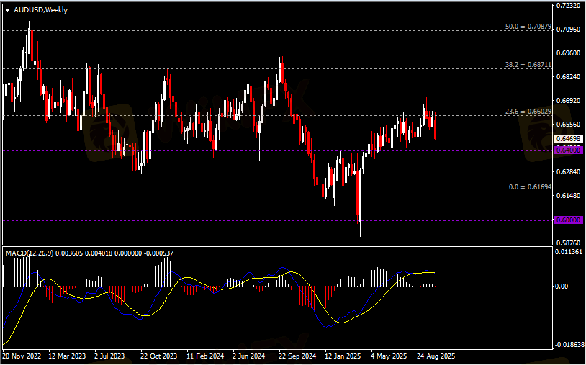Select the purple dashed line at 0.60000

click(x=216, y=220)
